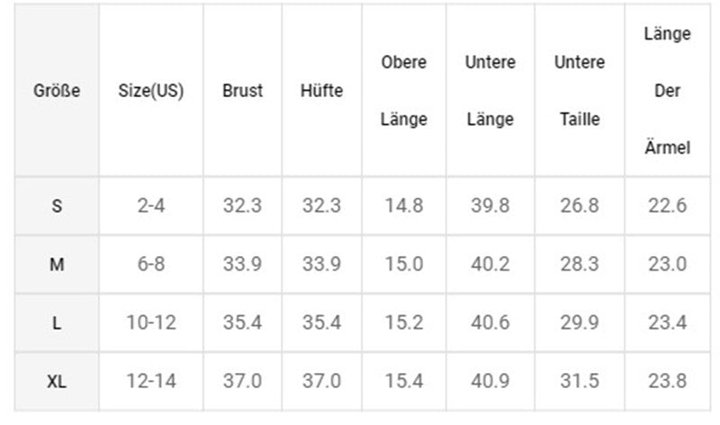Select the size S row label
The image size is (720, 425).
tap(57, 206)
